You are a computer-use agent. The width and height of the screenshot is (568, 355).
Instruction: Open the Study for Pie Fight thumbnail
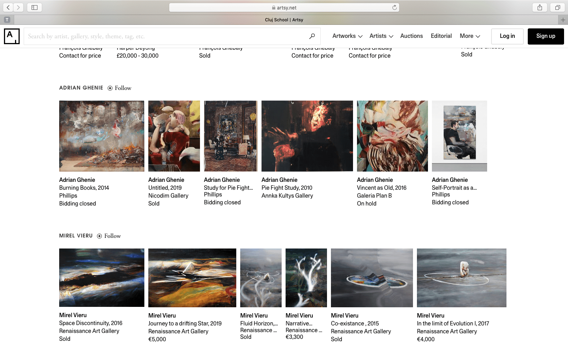click(231, 136)
